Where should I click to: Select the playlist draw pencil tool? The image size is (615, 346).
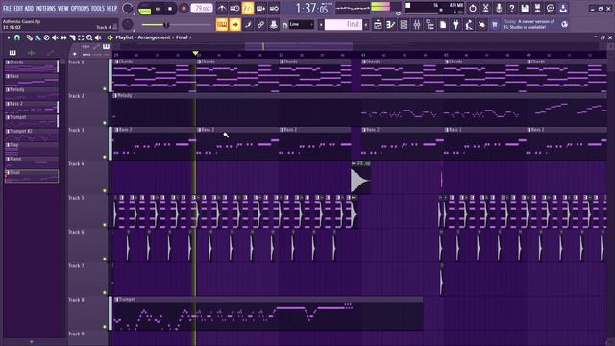pos(30,37)
